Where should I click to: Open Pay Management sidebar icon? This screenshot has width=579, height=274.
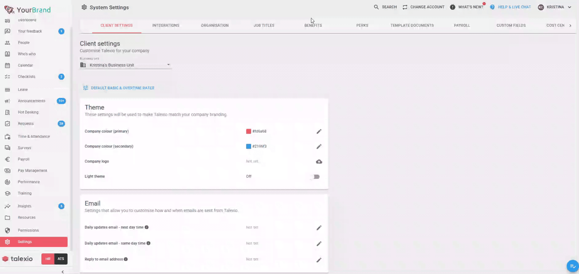click(8, 171)
